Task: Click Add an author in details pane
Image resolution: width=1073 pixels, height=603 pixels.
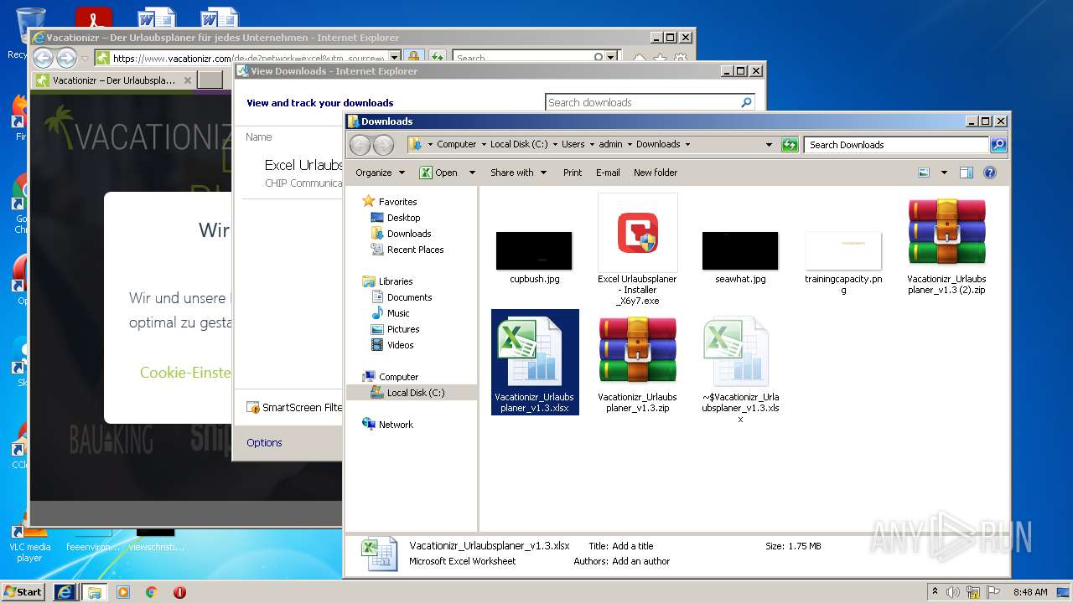Action: click(x=640, y=561)
